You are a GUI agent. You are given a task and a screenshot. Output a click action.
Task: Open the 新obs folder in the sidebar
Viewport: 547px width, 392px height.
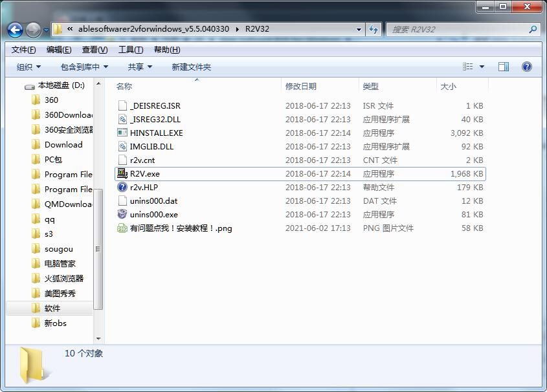point(49,323)
